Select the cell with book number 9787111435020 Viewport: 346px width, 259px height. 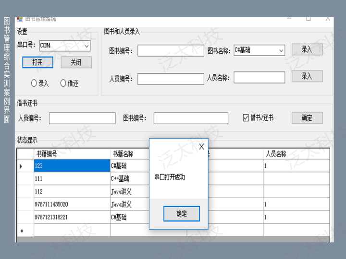click(72, 204)
